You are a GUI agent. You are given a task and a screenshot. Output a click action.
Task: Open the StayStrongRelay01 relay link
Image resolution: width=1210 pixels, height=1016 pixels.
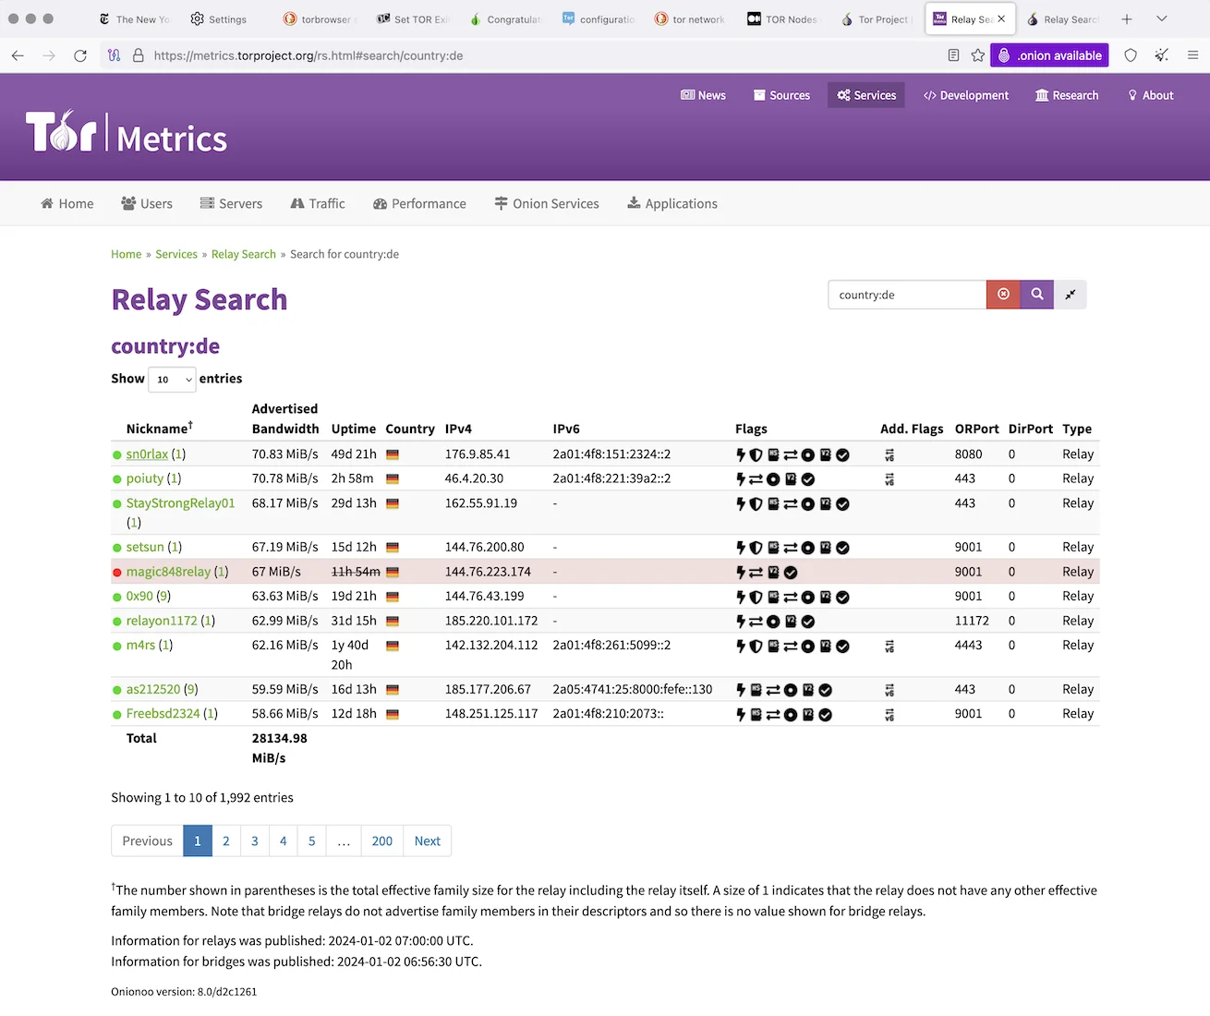(x=180, y=503)
